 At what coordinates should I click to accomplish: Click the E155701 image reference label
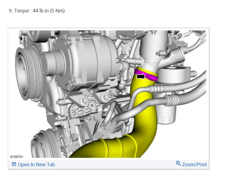pos(17,157)
